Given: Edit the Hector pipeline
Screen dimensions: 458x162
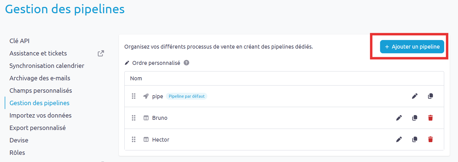Looking at the screenshot, I should pos(399,139).
